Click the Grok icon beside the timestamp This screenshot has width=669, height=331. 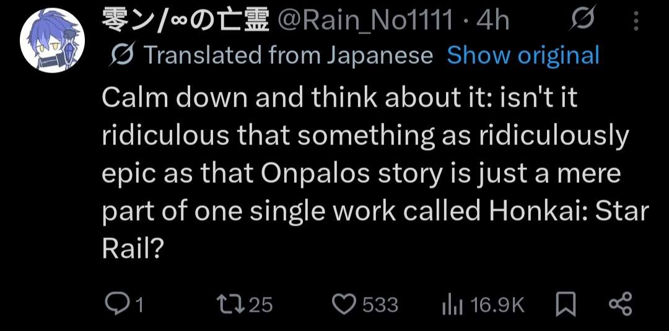click(x=580, y=20)
